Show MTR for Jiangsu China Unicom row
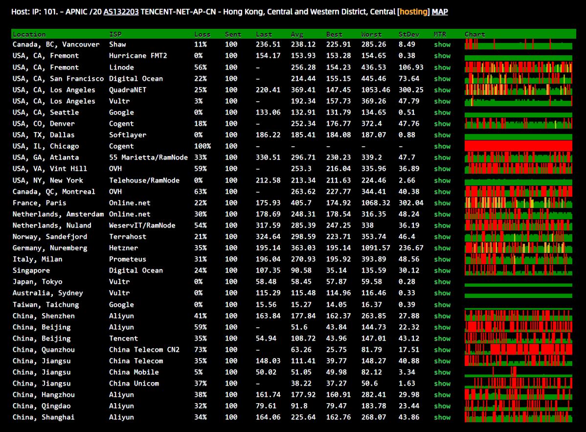Image resolution: width=586 pixels, height=432 pixels. pos(442,384)
